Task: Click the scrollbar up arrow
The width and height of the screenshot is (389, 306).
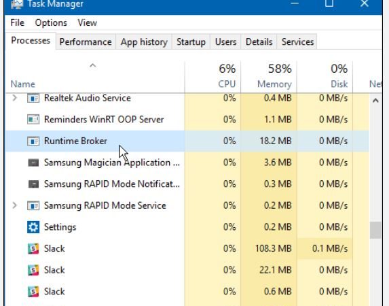Action: [375, 101]
